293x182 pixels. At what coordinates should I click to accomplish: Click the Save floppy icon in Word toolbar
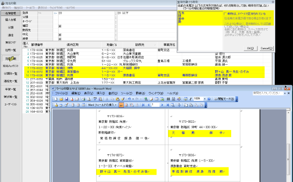(x=66, y=99)
